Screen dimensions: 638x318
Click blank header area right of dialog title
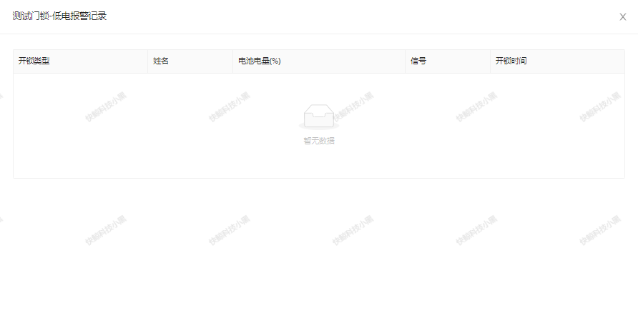tap(358, 16)
